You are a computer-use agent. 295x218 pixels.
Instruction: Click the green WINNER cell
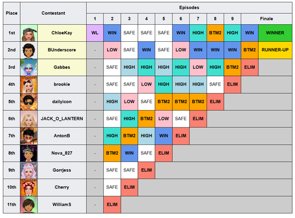(x=275, y=33)
